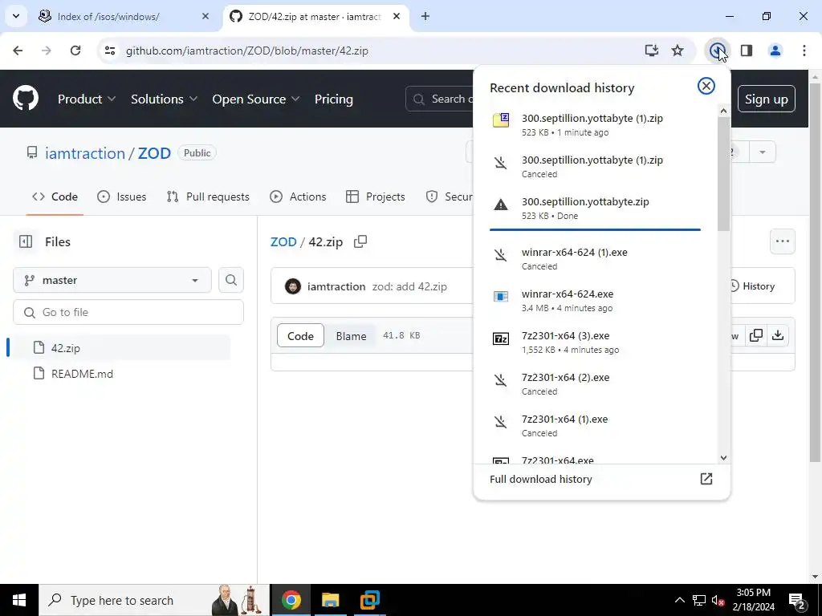Open Chrome side panel icon

pos(746,51)
